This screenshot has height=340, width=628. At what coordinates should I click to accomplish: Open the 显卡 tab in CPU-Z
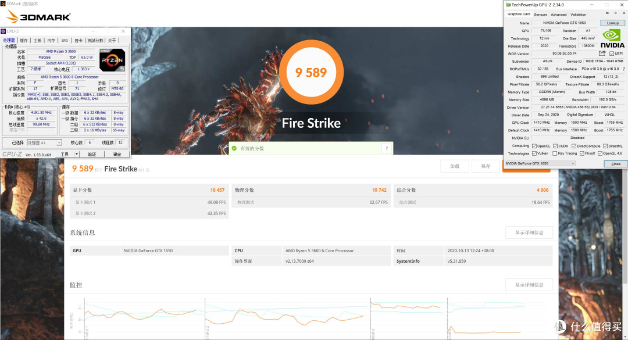coord(78,41)
